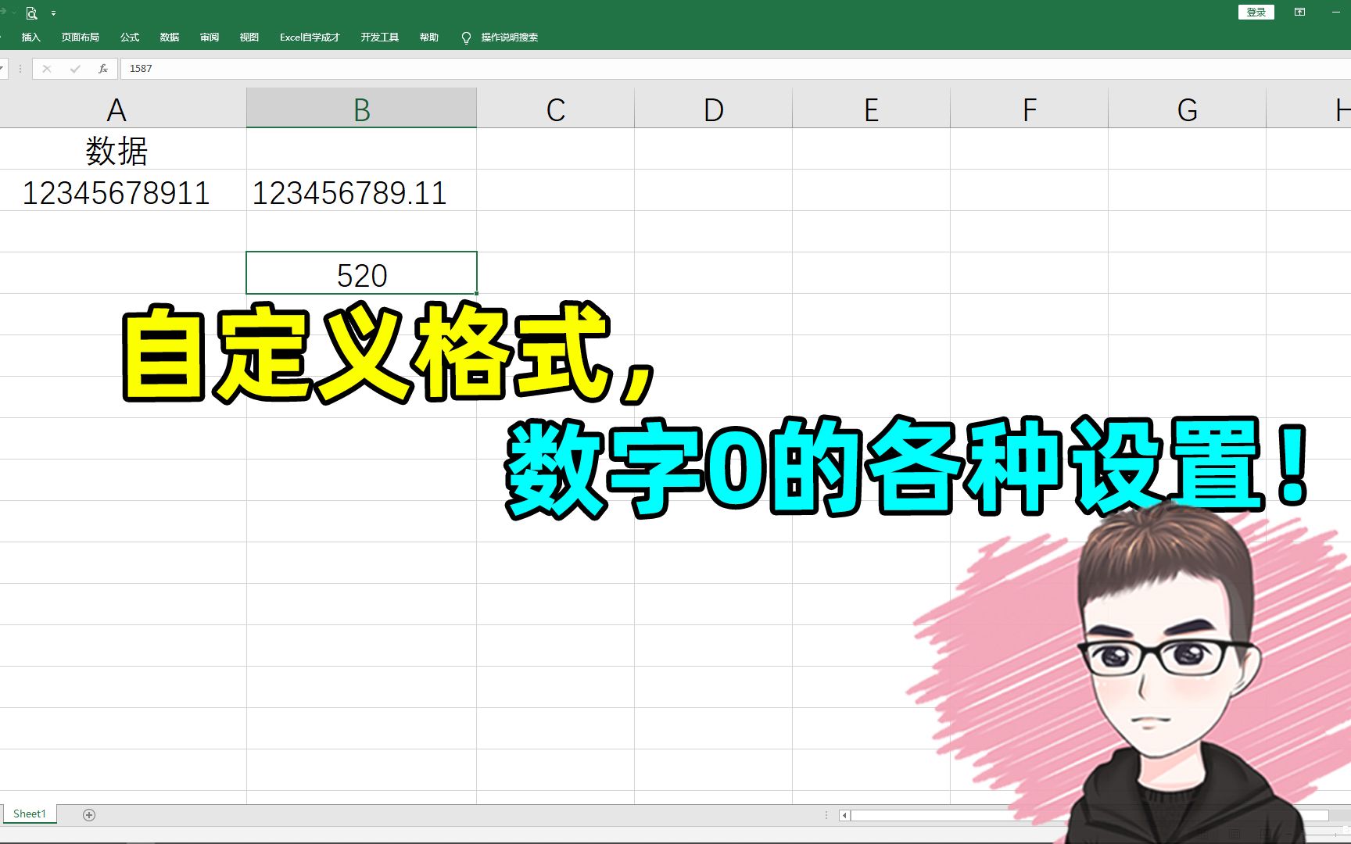1351x844 pixels.
Task: Open the 审阅 ribbon tab
Action: [x=210, y=38]
